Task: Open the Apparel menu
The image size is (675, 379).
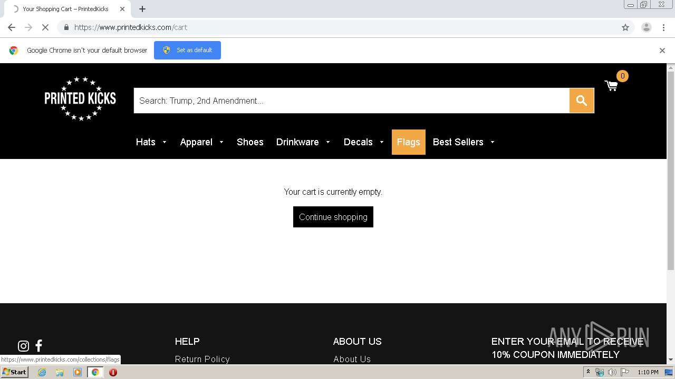Action: [x=196, y=142]
